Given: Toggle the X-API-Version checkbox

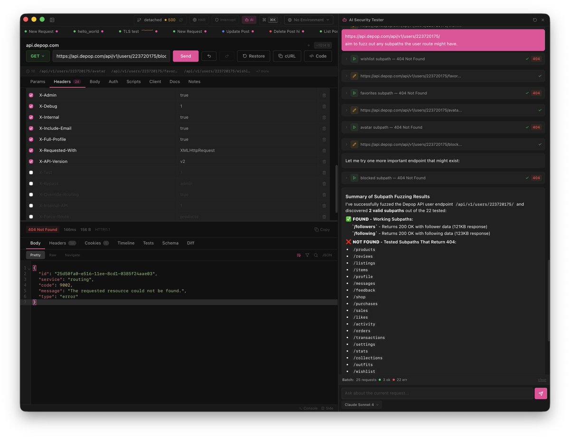Looking at the screenshot, I should [x=31, y=161].
